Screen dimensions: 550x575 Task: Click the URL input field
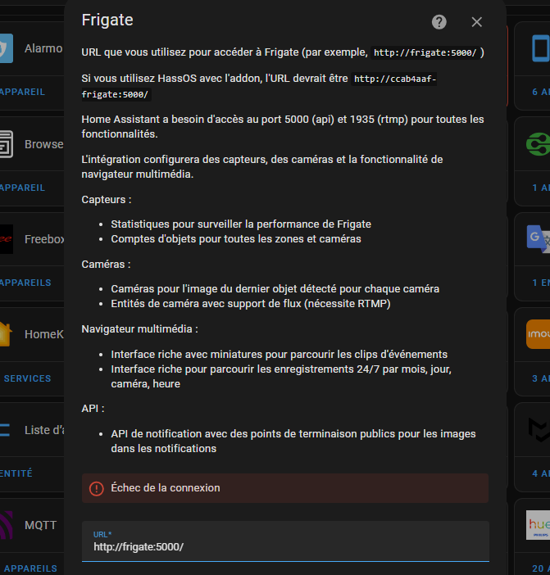tap(285, 546)
